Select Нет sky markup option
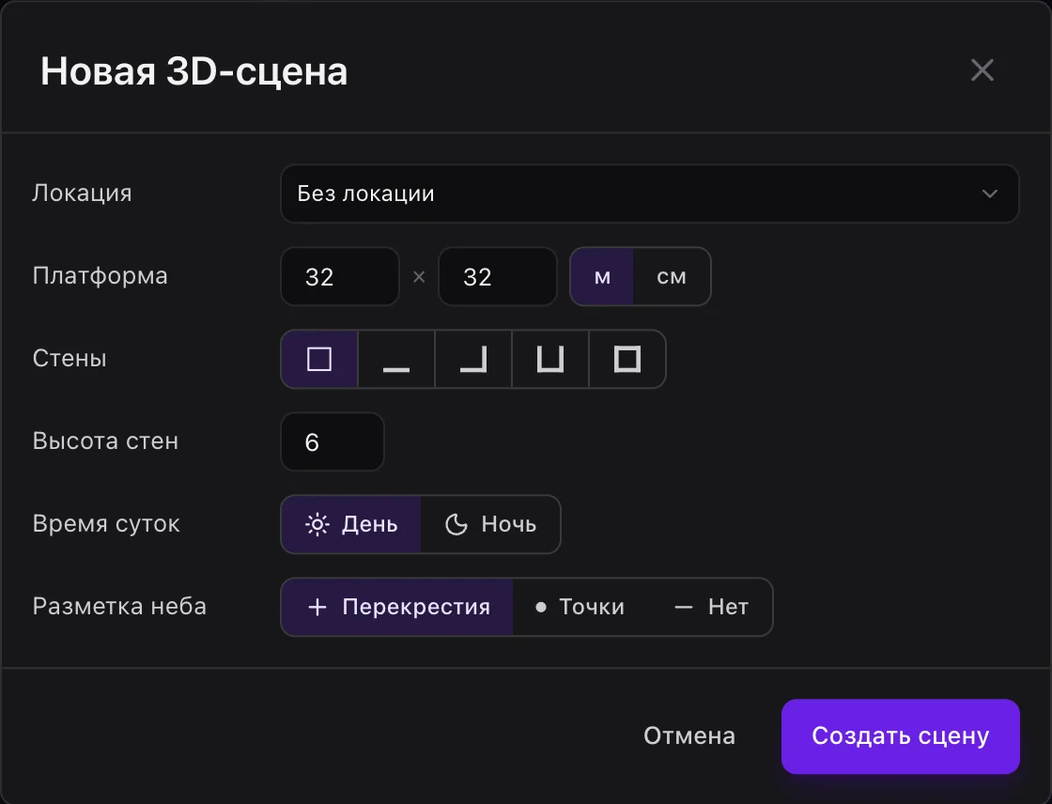The height and width of the screenshot is (804, 1052). 711,607
